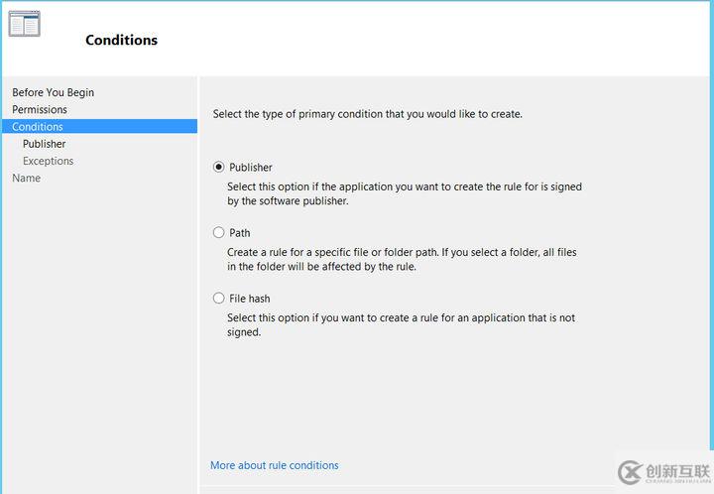Click the Publisher option label text
This screenshot has width=714, height=494.
coord(251,168)
